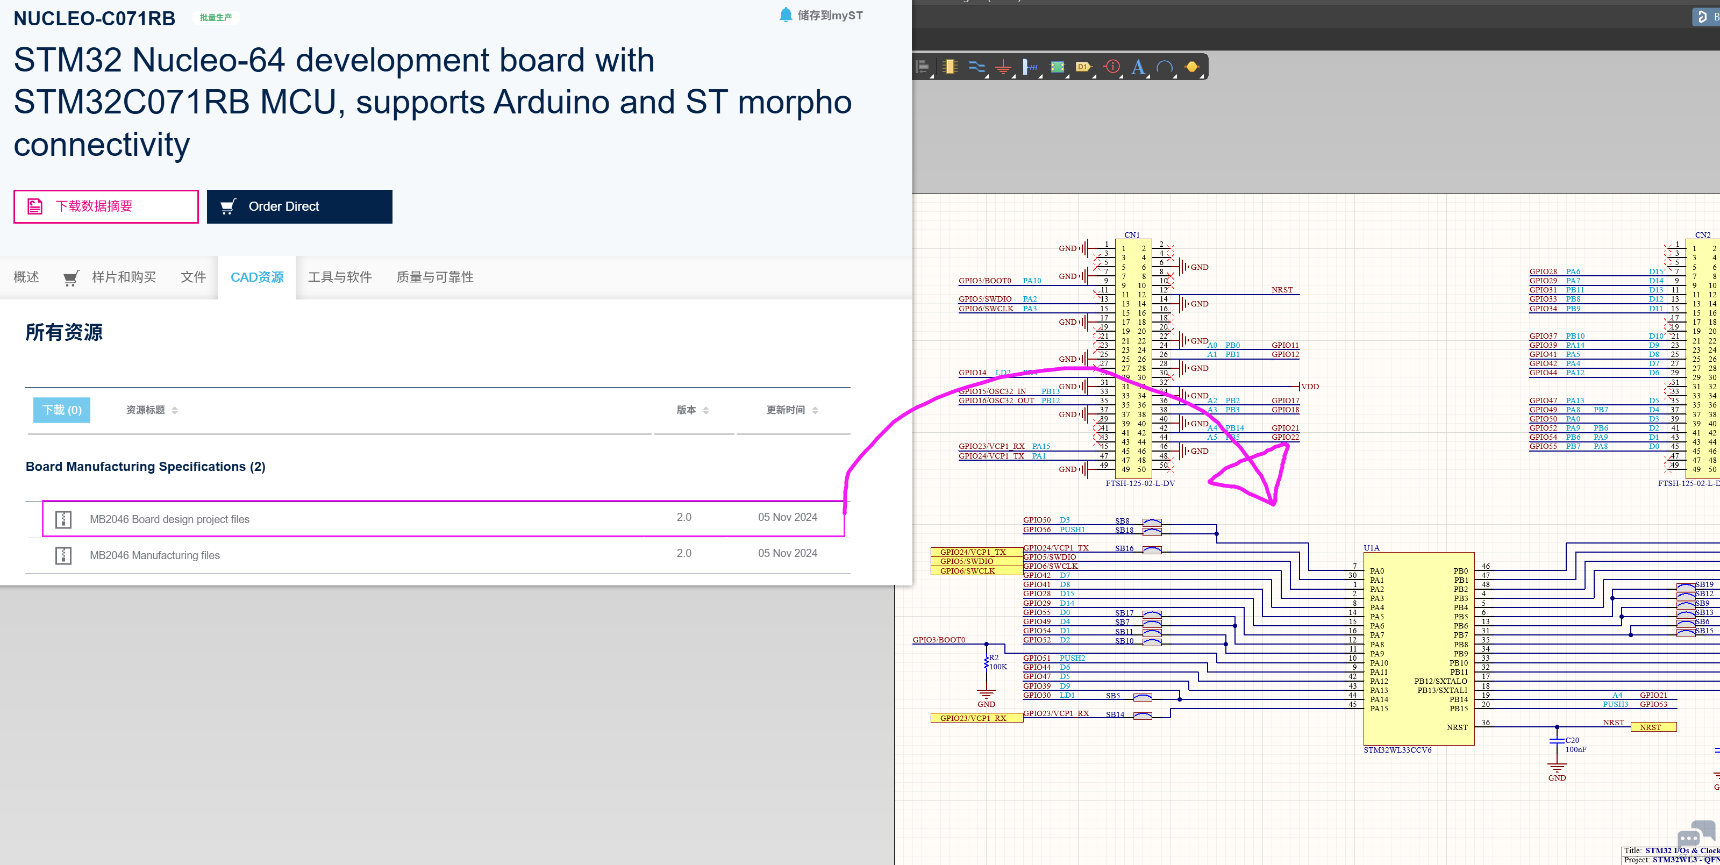Click the 'Board Manufacturing Specifications (2)' heading
The image size is (1720, 865).
point(146,467)
